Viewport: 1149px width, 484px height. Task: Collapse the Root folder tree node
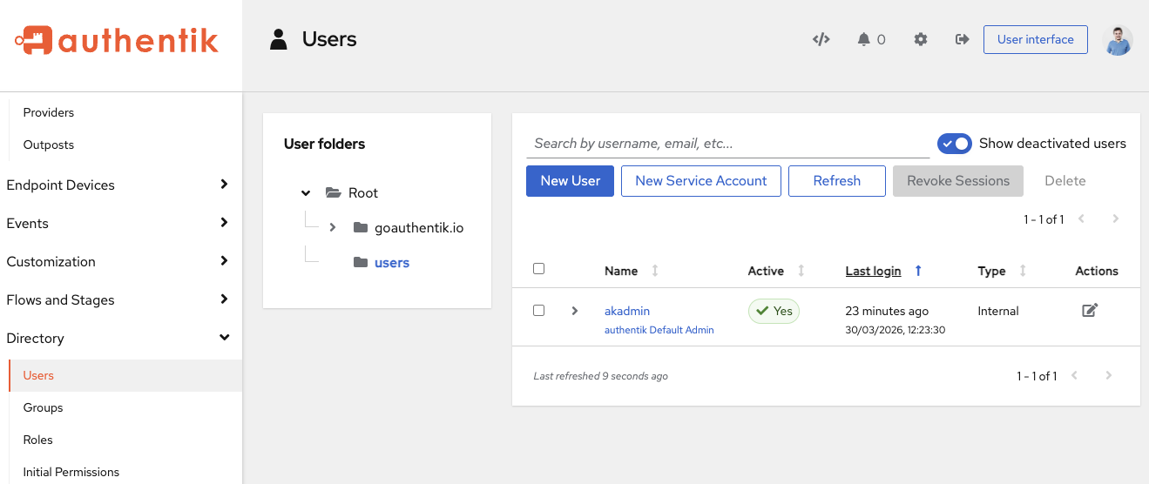[x=306, y=193]
